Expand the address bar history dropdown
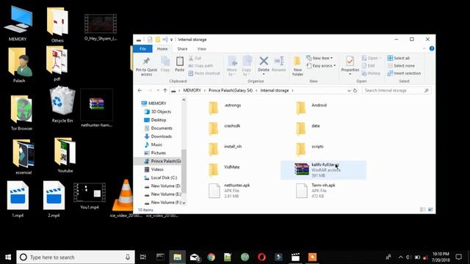 click(x=349, y=90)
